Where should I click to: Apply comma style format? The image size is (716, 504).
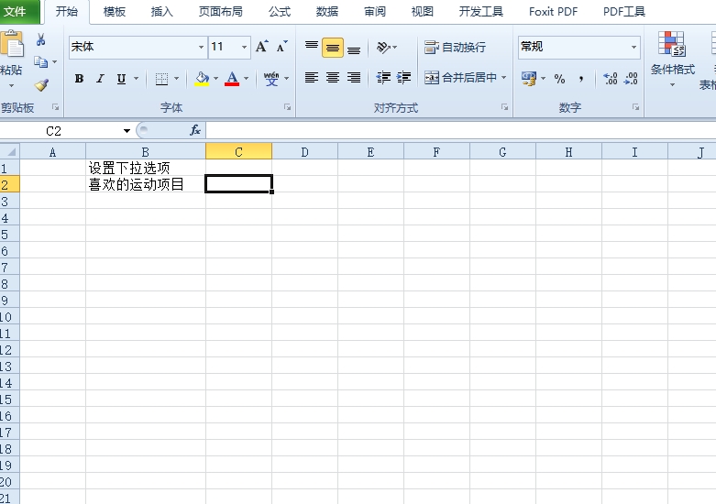[581, 79]
